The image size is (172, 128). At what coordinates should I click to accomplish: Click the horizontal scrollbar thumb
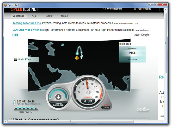(x=70, y=121)
